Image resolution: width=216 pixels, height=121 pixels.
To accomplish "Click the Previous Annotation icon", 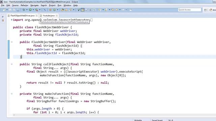I will (106, 10).
